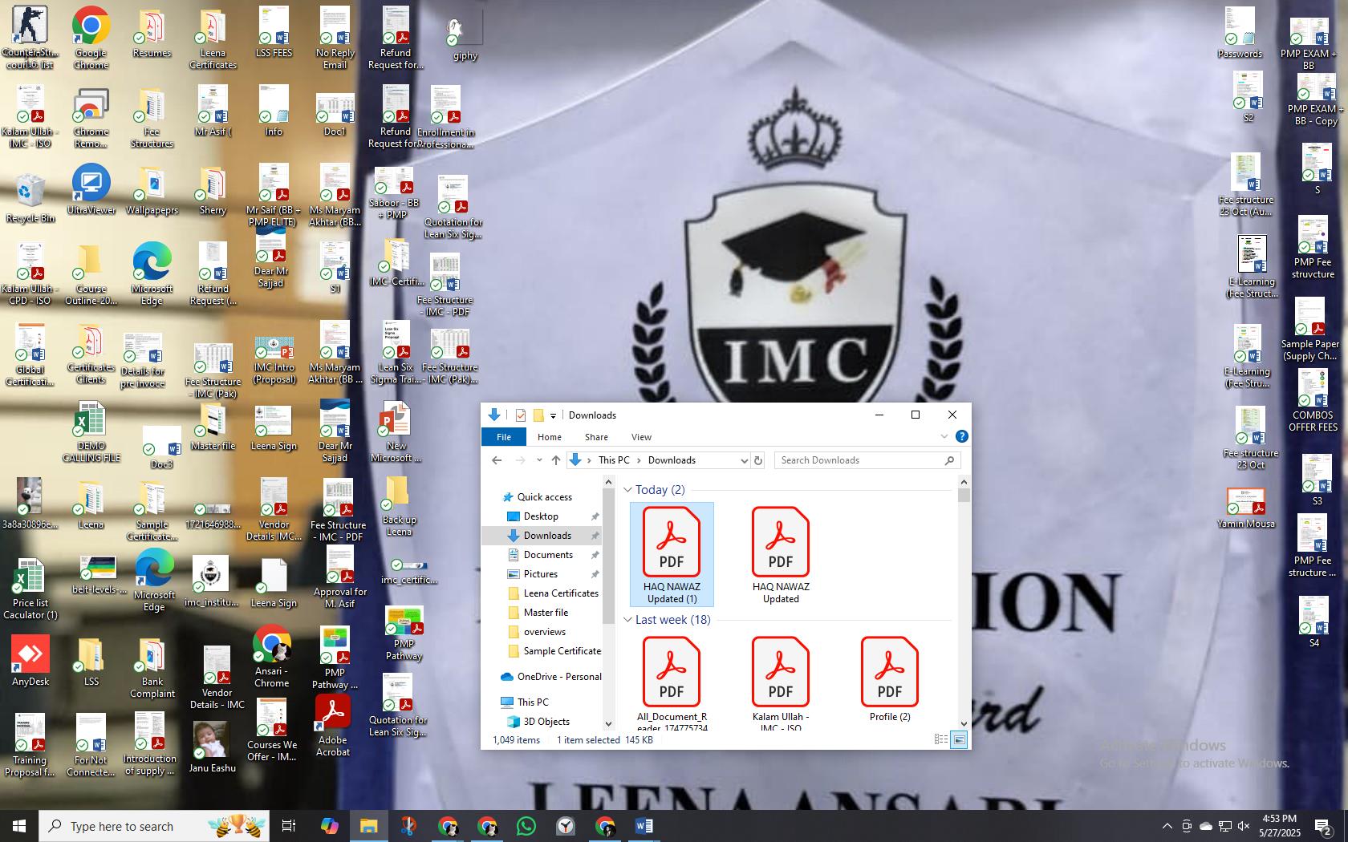This screenshot has width=1348, height=842.
Task: Open the Google Chrome desktop shortcut
Action: tap(91, 37)
